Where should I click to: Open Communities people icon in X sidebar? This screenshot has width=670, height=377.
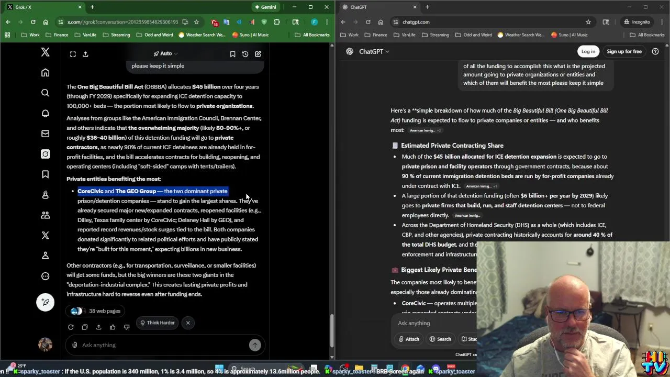[x=45, y=215]
